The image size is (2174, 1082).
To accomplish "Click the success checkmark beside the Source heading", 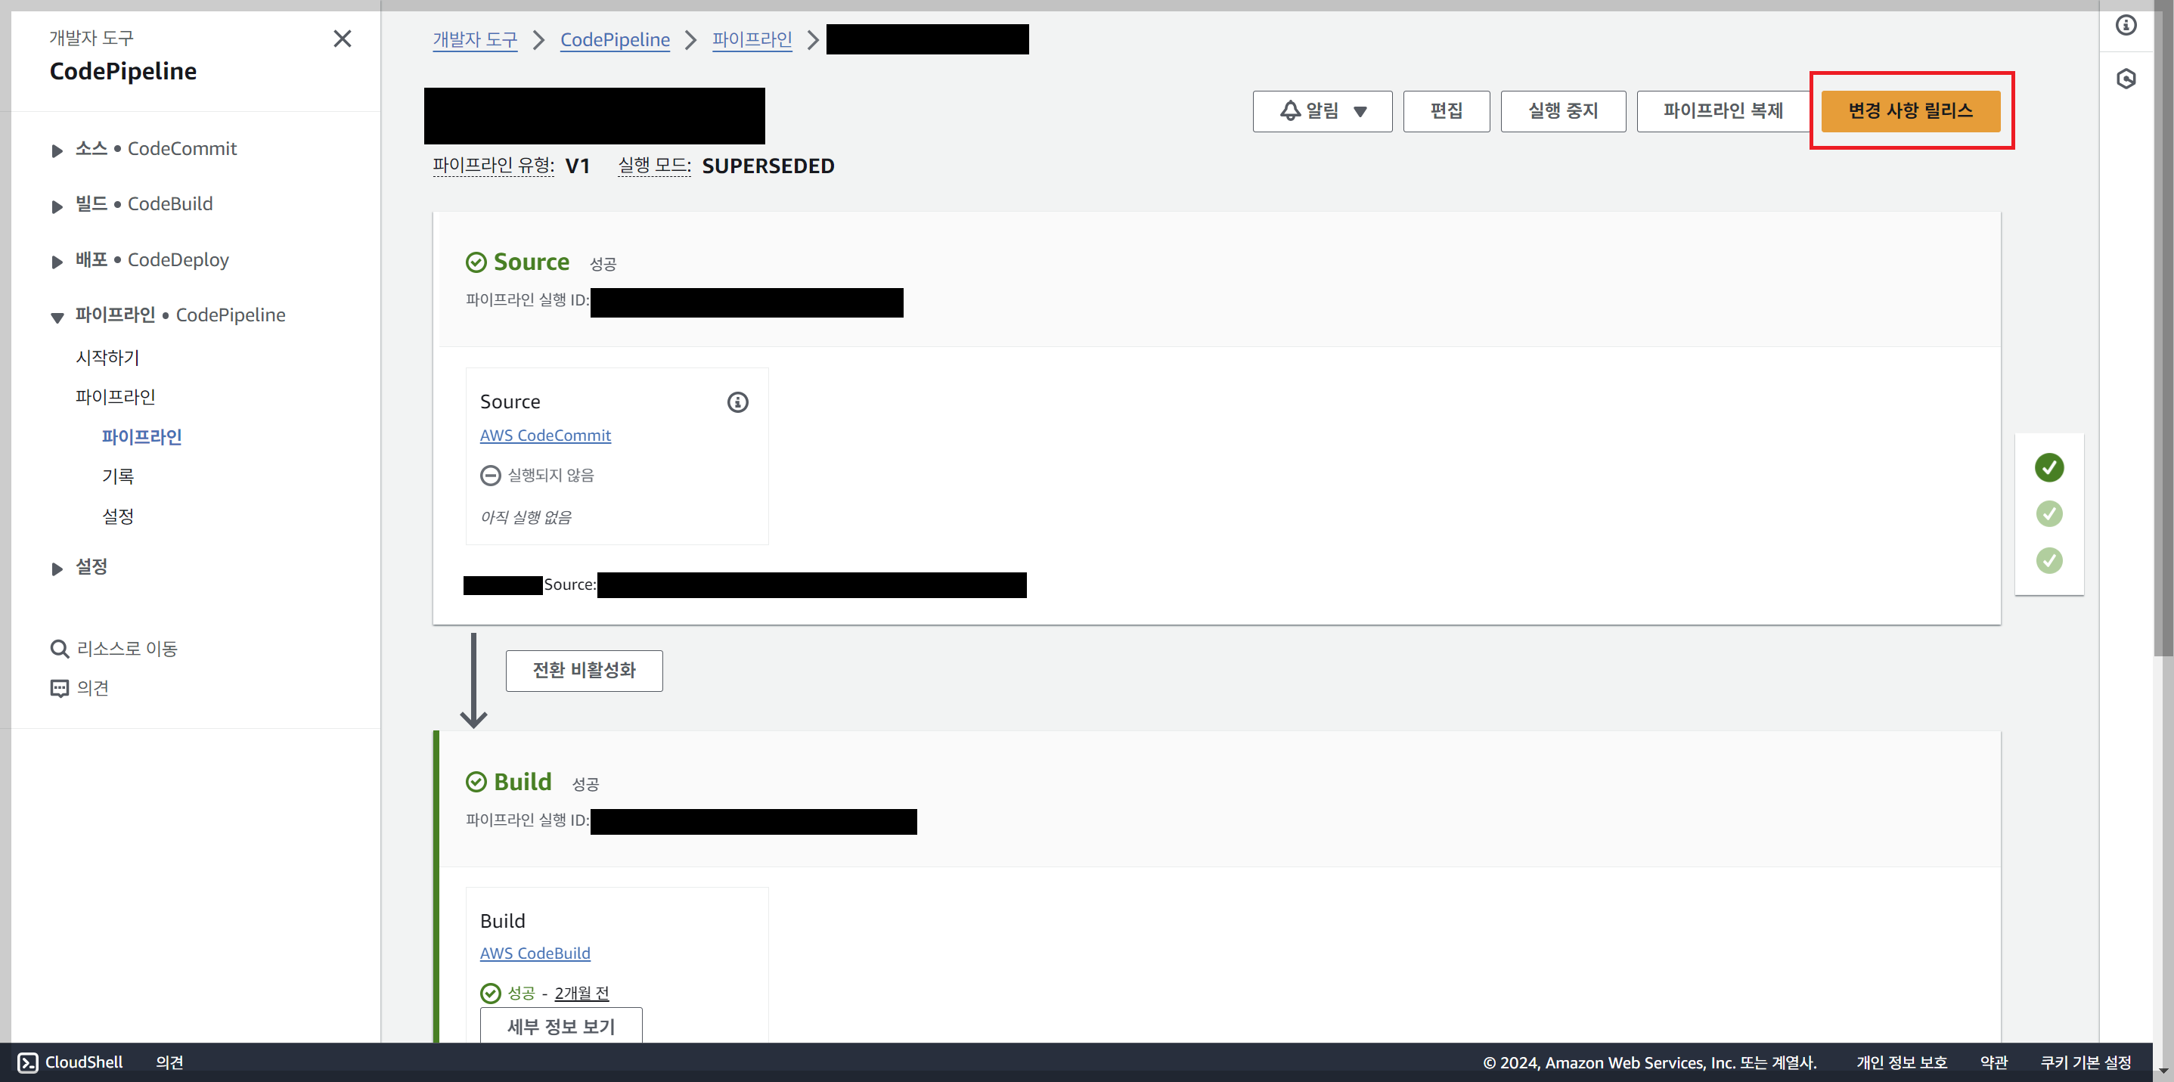I will pos(476,262).
